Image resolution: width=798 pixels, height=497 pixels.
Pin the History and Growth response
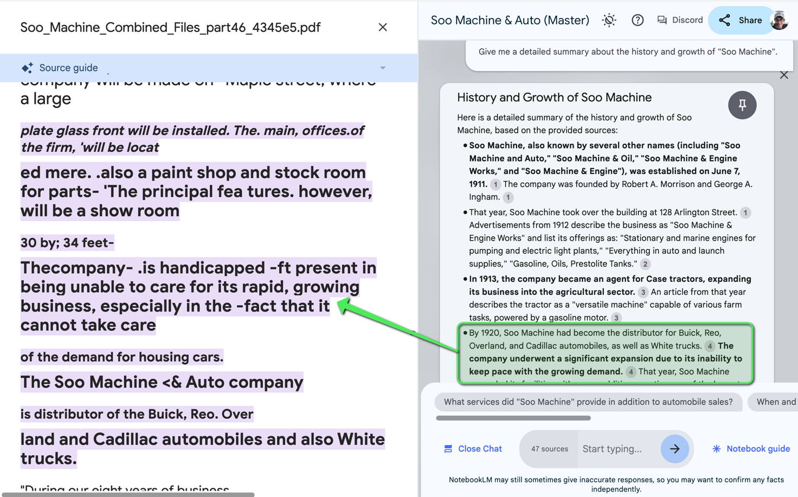pyautogui.click(x=742, y=105)
